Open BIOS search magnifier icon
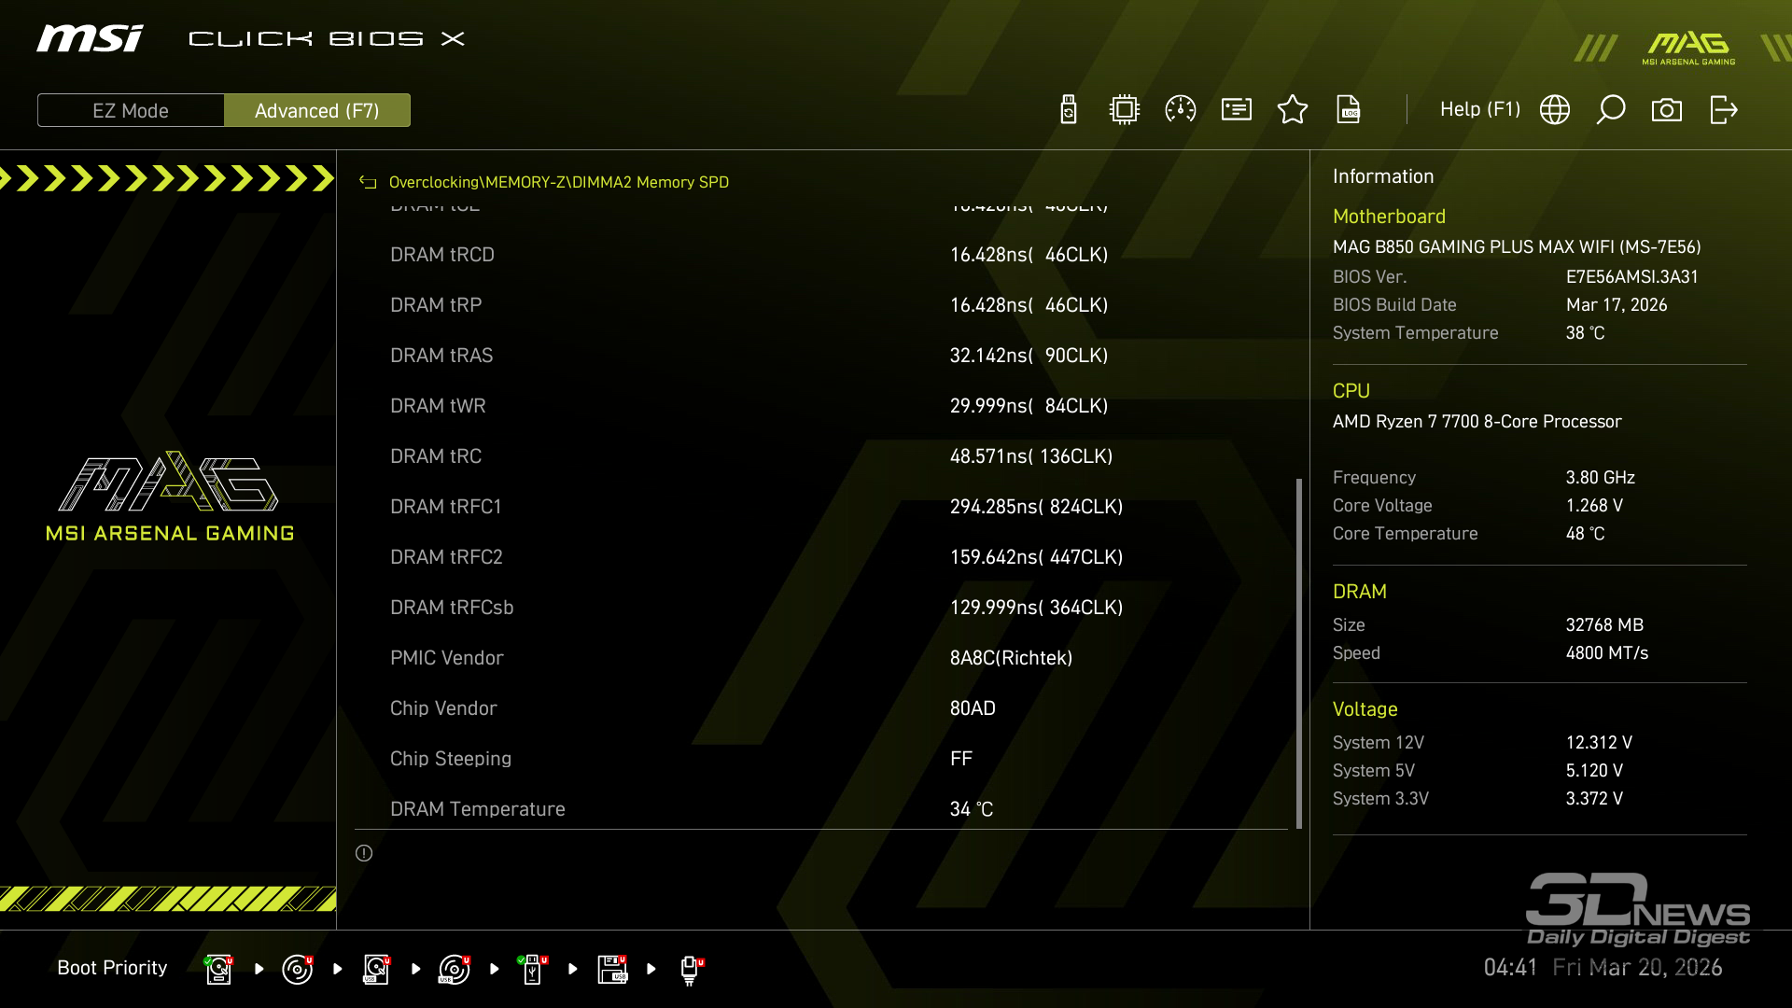This screenshot has width=1792, height=1008. (1611, 110)
